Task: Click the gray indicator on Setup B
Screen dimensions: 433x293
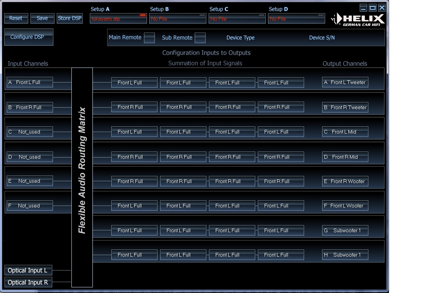Action: pos(202,15)
